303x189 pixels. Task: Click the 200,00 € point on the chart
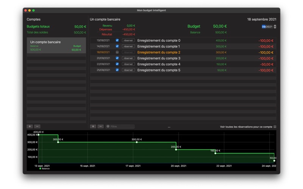click(x=176, y=149)
